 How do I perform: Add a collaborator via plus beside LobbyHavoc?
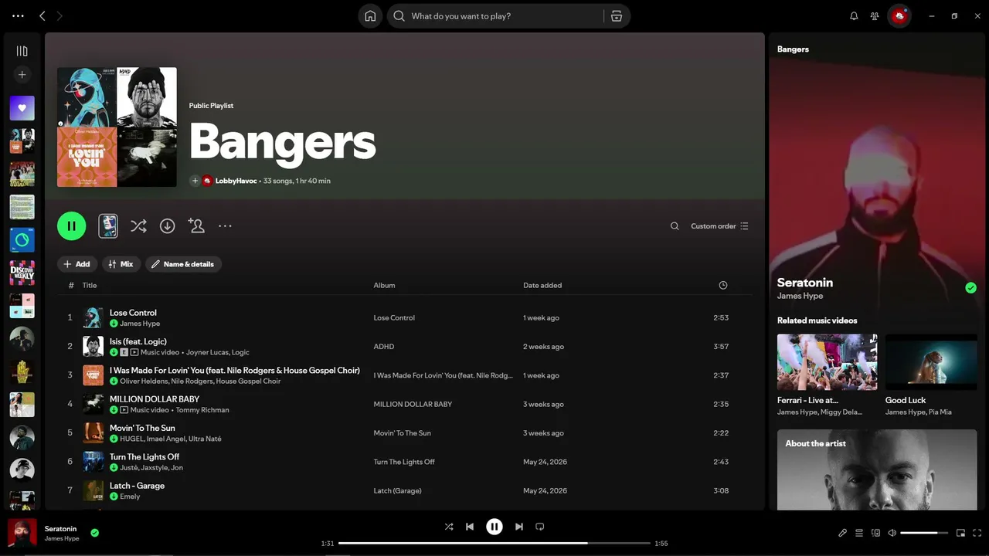pyautogui.click(x=195, y=181)
